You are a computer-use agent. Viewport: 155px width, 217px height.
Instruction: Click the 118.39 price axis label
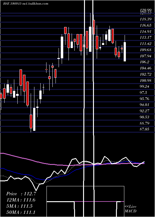[x=145, y=19]
